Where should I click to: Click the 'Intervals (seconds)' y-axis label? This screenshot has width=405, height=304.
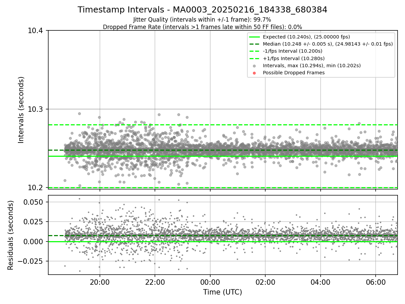tap(21, 110)
